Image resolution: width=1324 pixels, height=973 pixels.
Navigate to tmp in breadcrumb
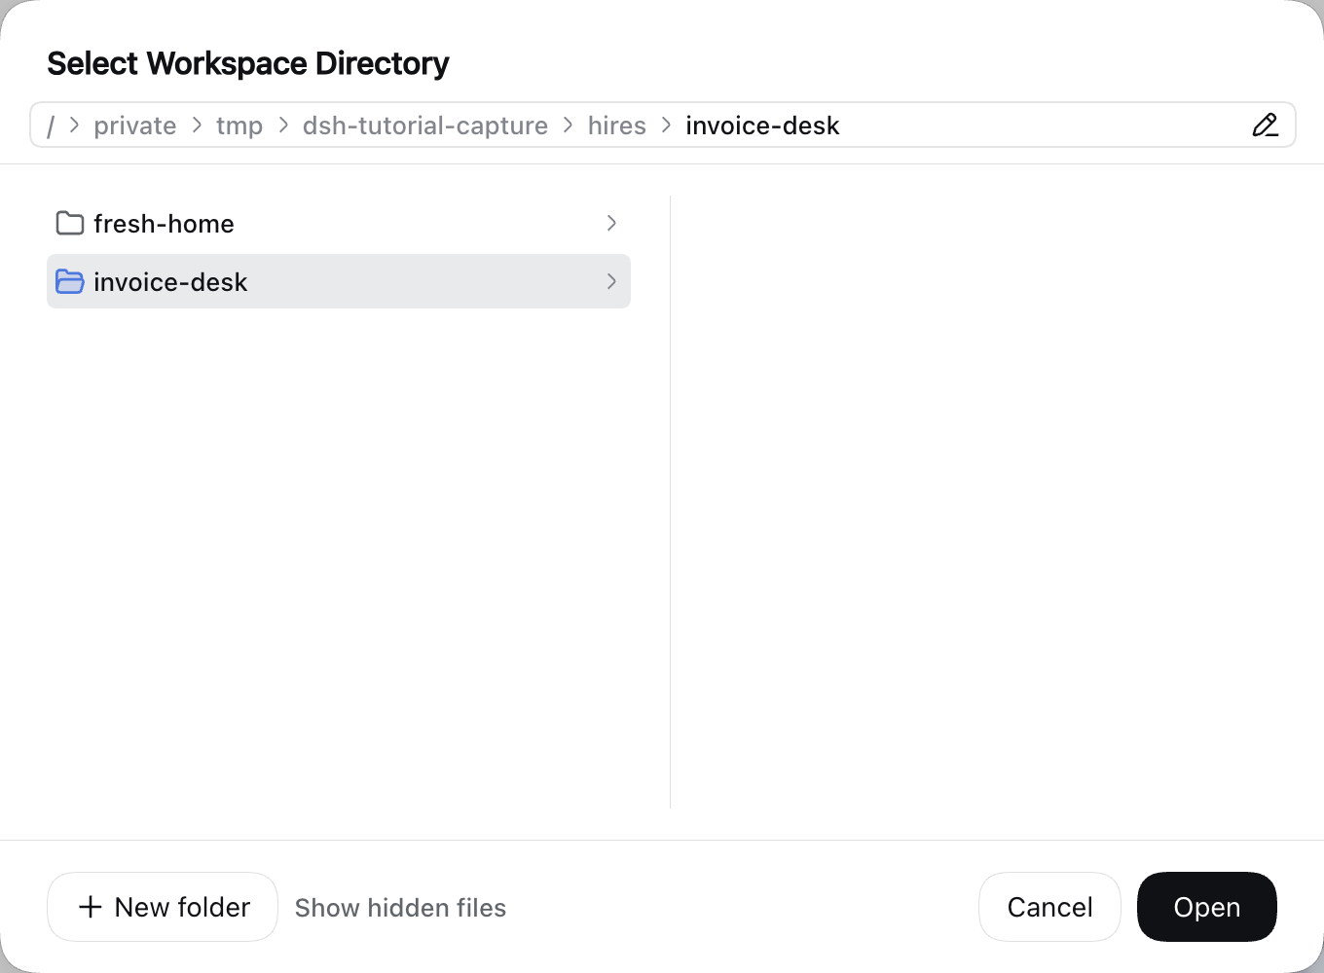239,126
